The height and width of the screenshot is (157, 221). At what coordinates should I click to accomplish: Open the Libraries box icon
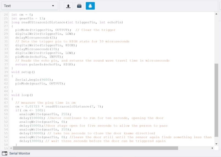79,6
